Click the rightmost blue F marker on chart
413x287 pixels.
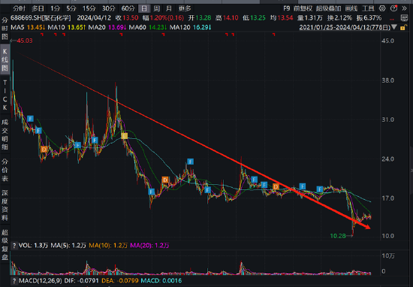tap(319, 189)
